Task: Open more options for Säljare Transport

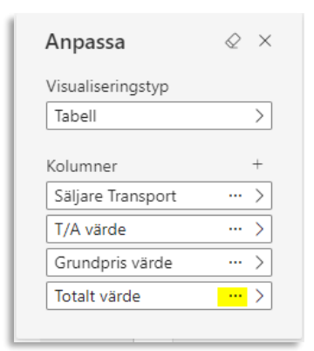Action: click(x=235, y=196)
